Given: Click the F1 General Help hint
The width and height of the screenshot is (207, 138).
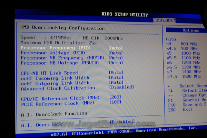Looking at the screenshot, I should [x=187, y=100].
